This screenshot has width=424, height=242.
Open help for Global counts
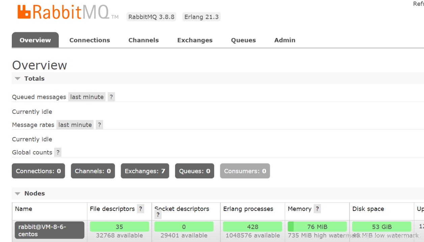tap(58, 152)
